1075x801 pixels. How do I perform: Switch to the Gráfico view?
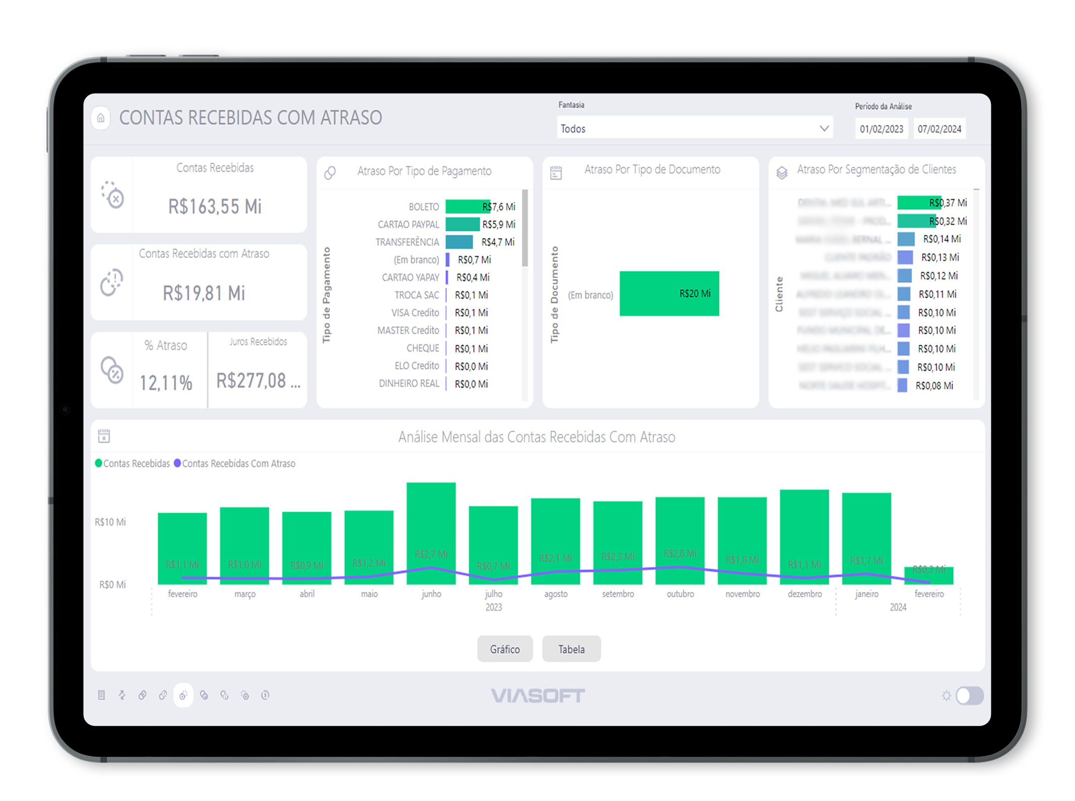[x=504, y=649]
